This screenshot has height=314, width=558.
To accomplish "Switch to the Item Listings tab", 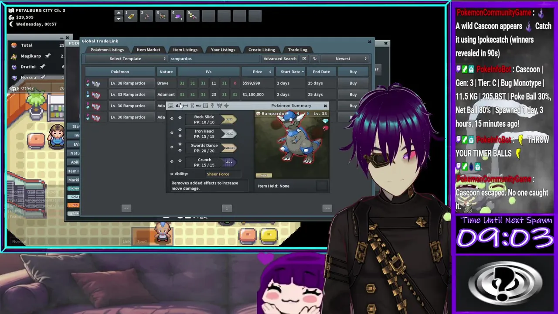I will pyautogui.click(x=185, y=50).
